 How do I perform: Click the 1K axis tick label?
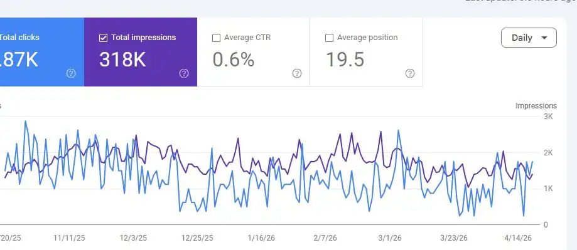[x=548, y=189]
